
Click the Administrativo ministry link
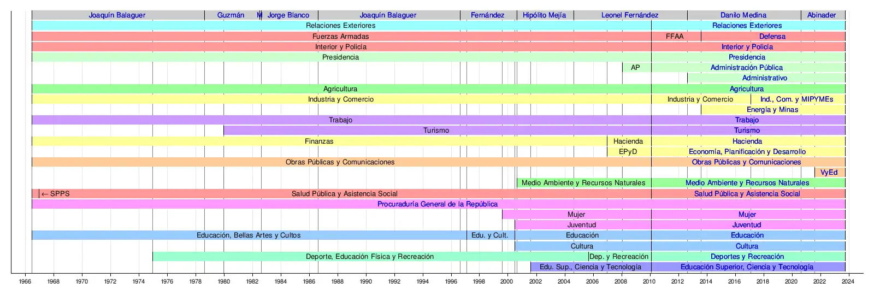764,78
